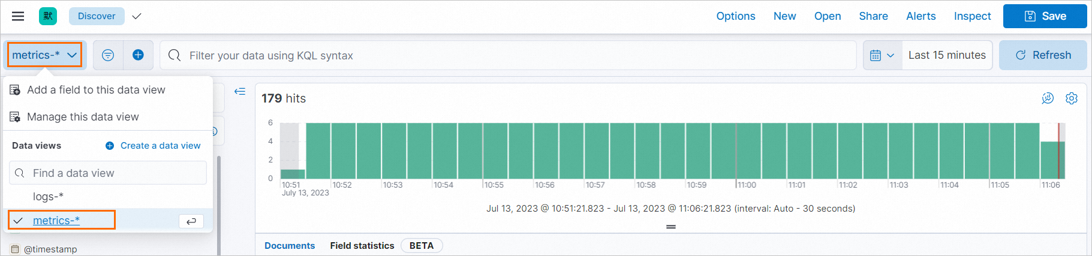Screen dimensions: 1092x256
Task: Expand the Discover breadcrumb chevron
Action: tap(137, 16)
